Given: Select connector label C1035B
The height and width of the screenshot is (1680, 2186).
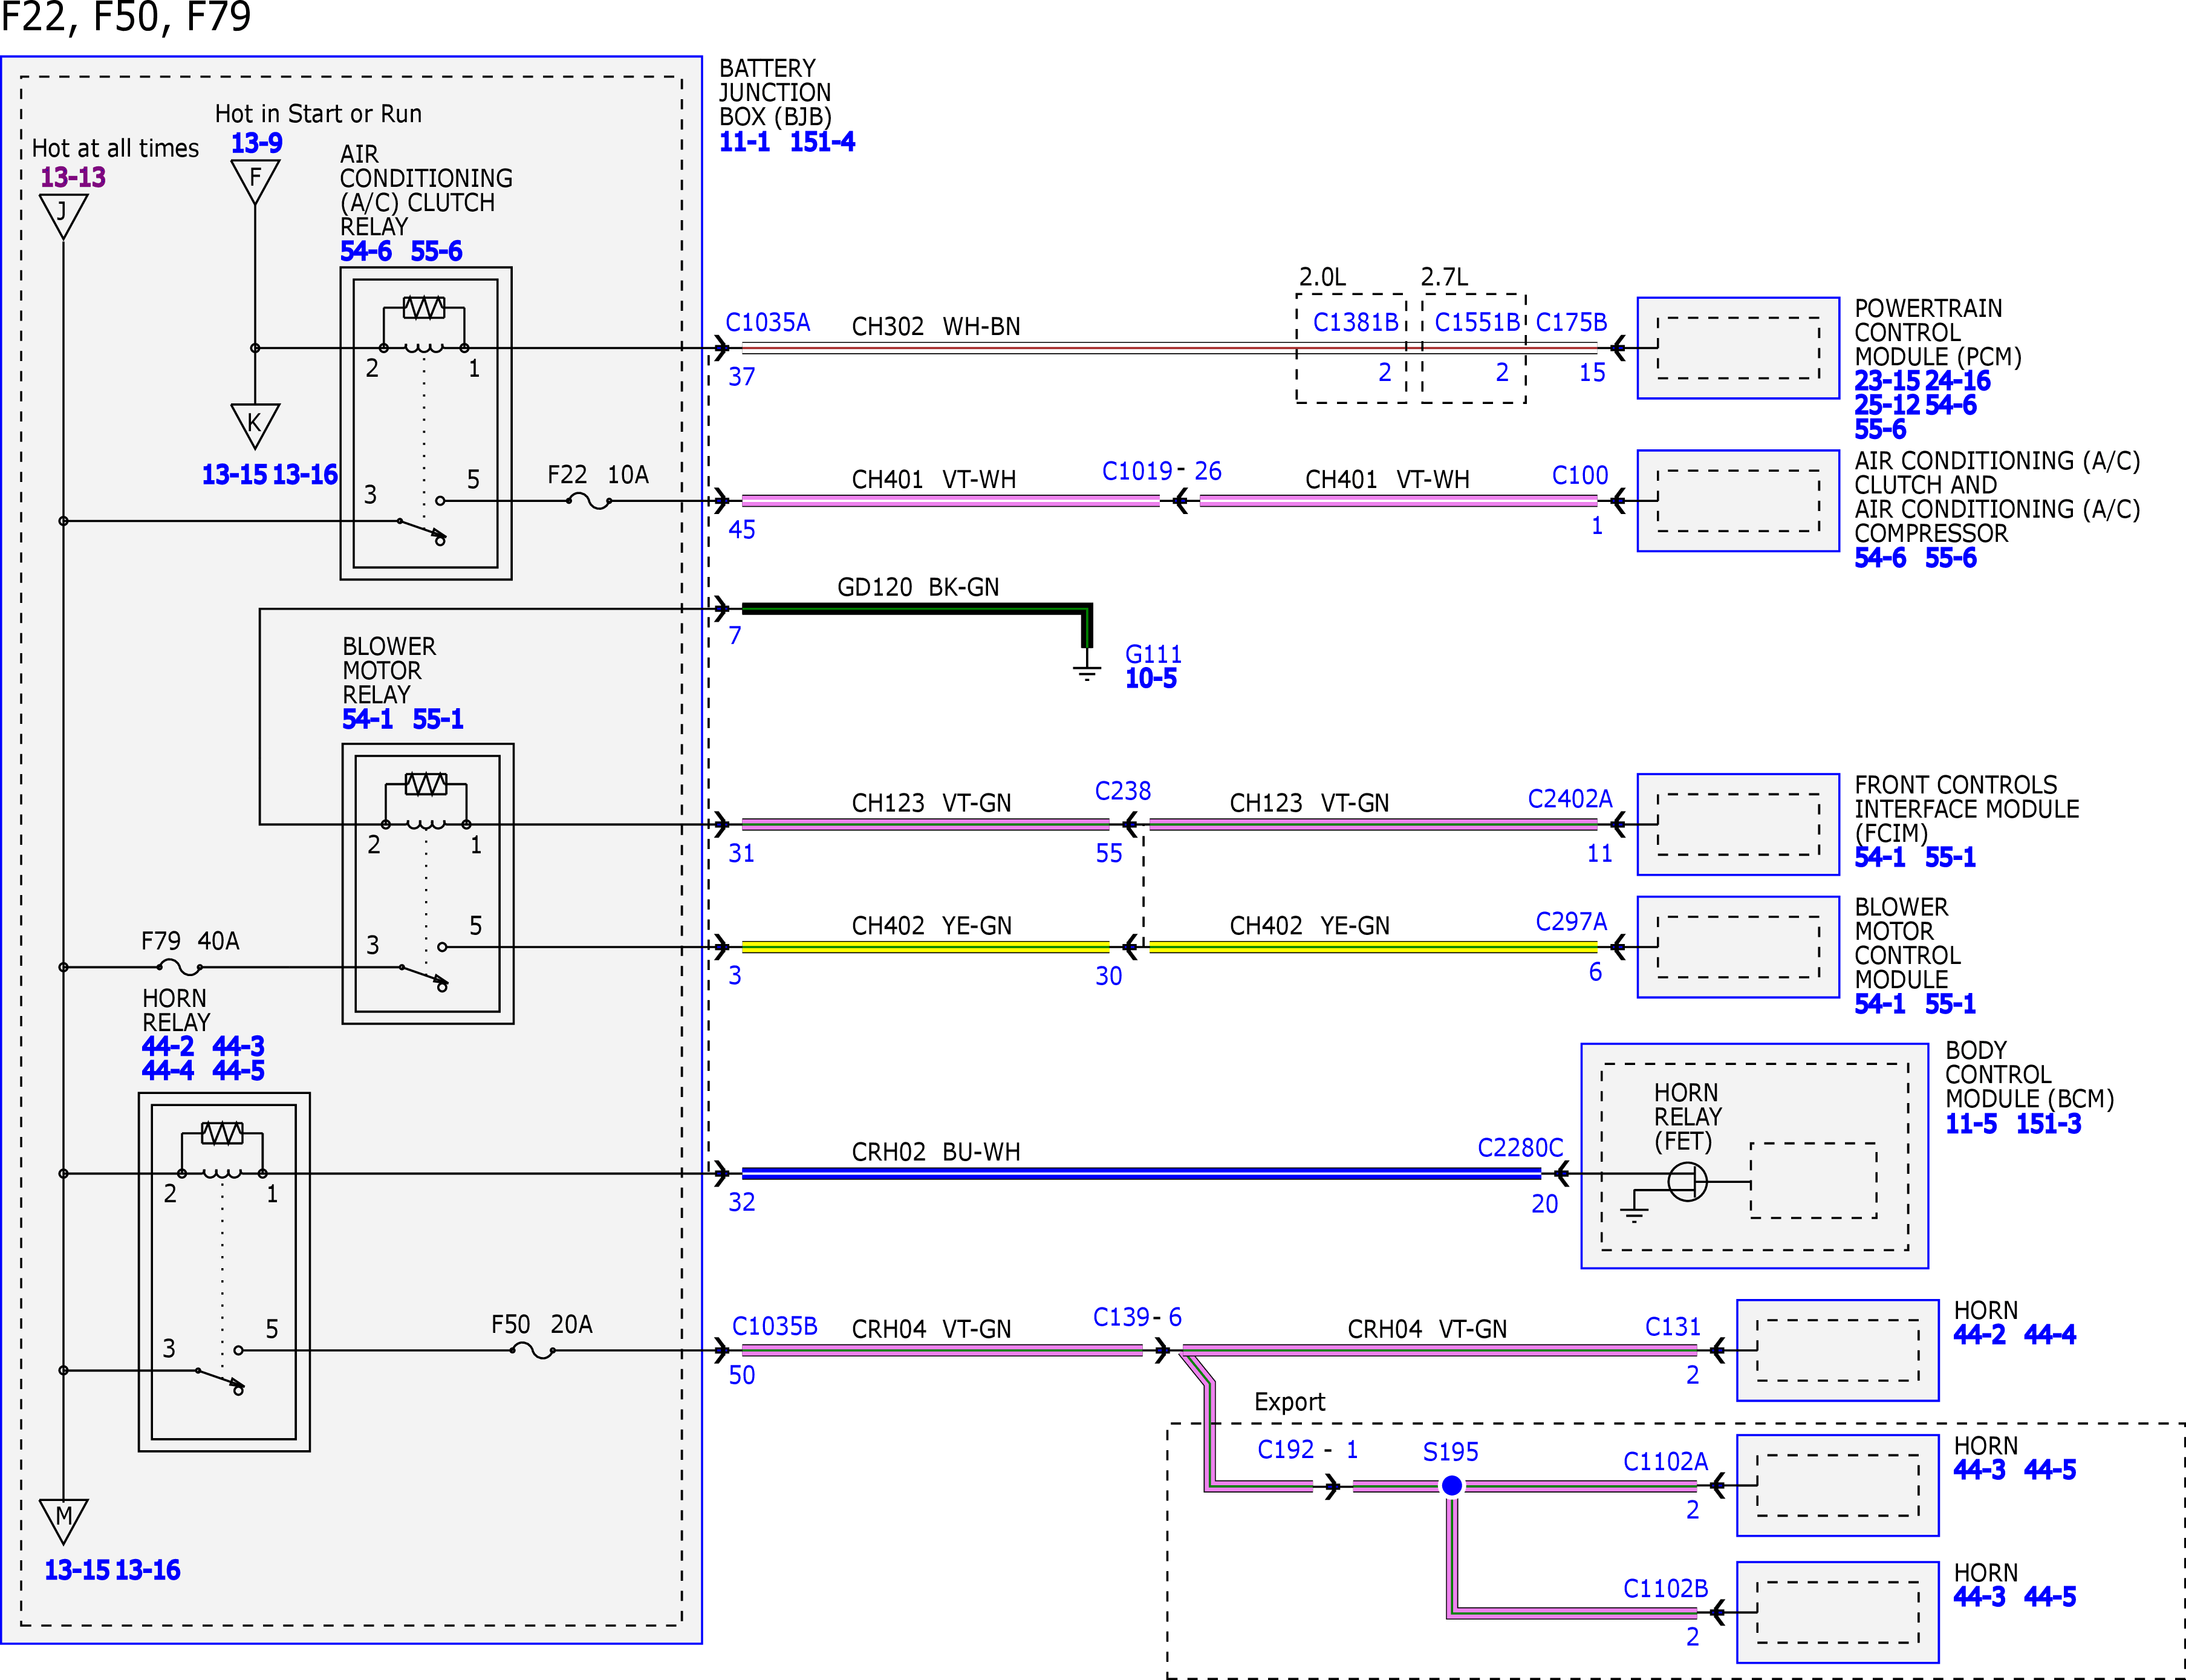Looking at the screenshot, I should [x=775, y=1326].
